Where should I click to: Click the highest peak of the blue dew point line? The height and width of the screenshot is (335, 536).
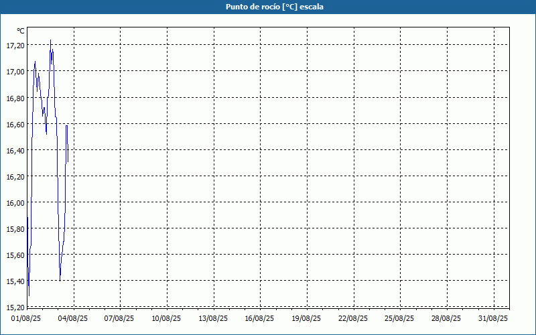pyautogui.click(x=51, y=40)
